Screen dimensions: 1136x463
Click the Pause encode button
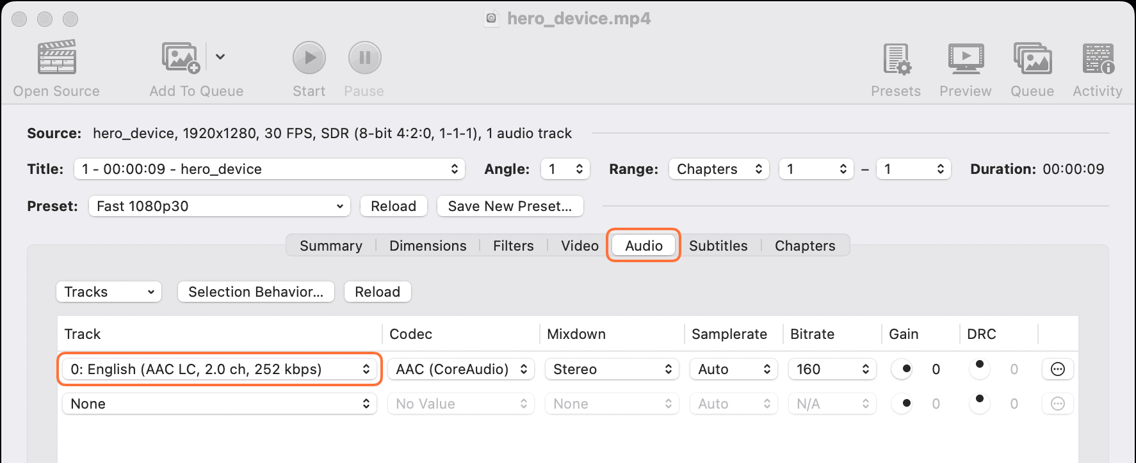click(364, 58)
